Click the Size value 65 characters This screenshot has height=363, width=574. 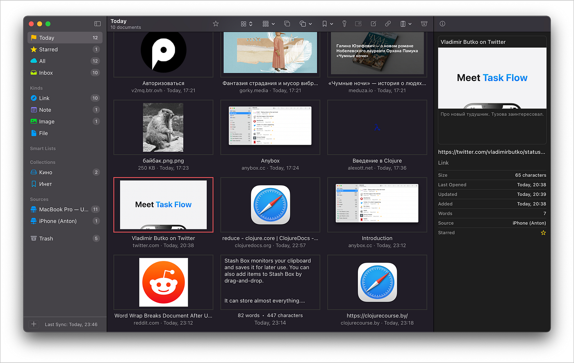pos(531,175)
